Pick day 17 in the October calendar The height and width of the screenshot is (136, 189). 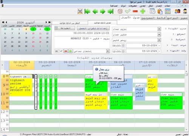tap(33, 38)
